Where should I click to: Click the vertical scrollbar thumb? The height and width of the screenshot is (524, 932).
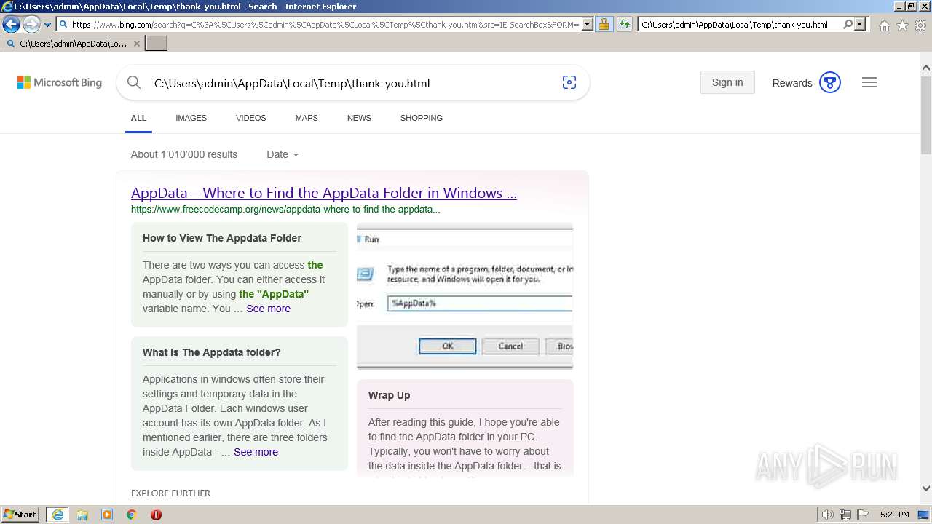click(926, 114)
